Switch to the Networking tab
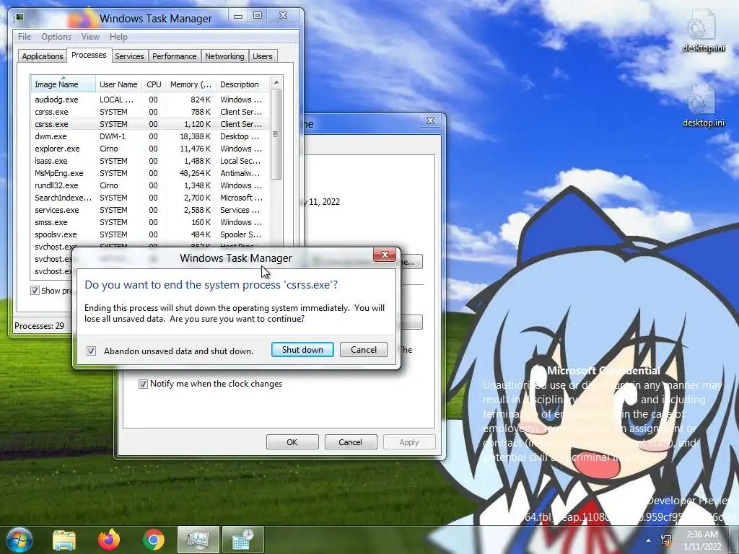Image resolution: width=739 pixels, height=554 pixels. (x=224, y=56)
